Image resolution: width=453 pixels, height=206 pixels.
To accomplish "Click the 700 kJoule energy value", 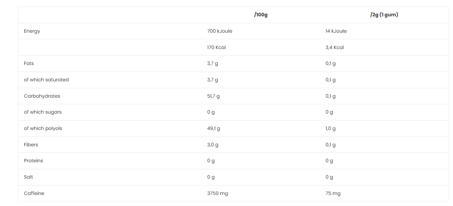I will [x=220, y=31].
